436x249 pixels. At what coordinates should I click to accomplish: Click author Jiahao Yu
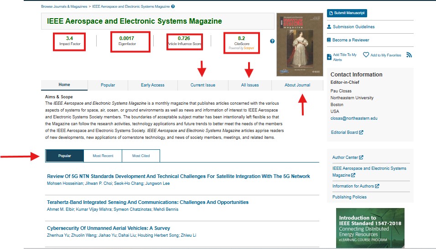tap(108, 235)
